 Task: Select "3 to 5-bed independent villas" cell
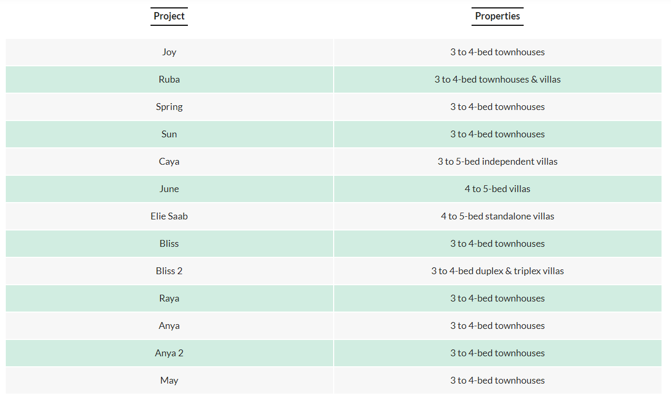[x=497, y=162]
